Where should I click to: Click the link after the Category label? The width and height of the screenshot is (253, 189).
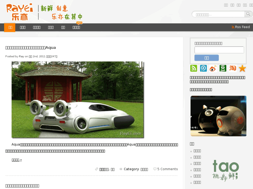(x=144, y=169)
